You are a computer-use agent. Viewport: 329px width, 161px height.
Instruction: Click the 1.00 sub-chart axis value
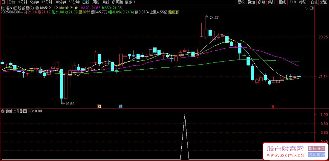pos(324,115)
